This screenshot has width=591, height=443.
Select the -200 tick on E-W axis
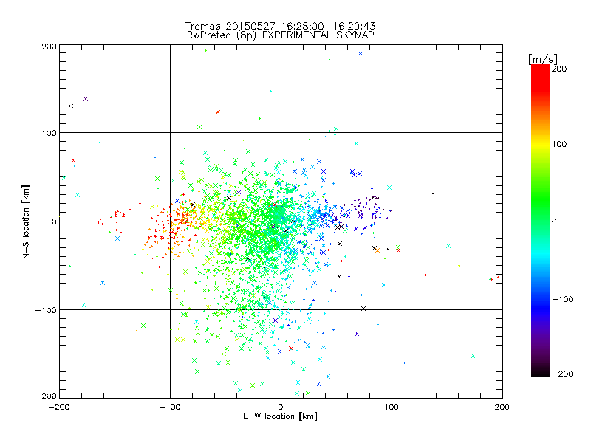coord(59,407)
